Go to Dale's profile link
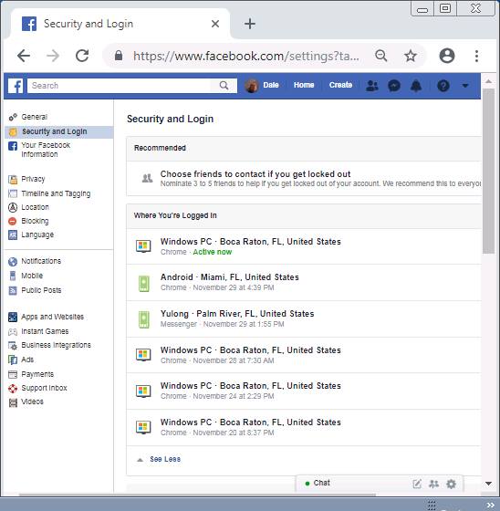 [x=271, y=85]
